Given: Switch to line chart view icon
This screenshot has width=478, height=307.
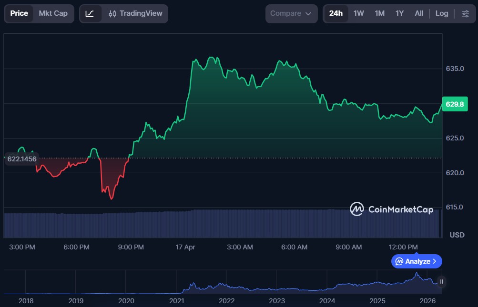Looking at the screenshot, I should [x=90, y=13].
